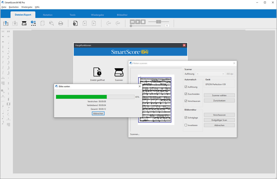277x179 pixels.
Task: Click the scanner icon in the toolbar
Action: [x=24, y=23]
